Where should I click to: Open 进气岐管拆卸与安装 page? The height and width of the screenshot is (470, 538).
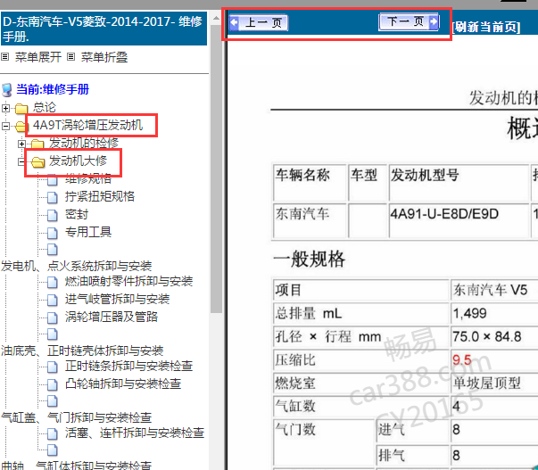[118, 299]
